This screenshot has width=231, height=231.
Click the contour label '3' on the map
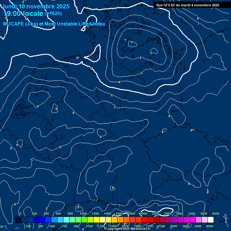coord(141,73)
